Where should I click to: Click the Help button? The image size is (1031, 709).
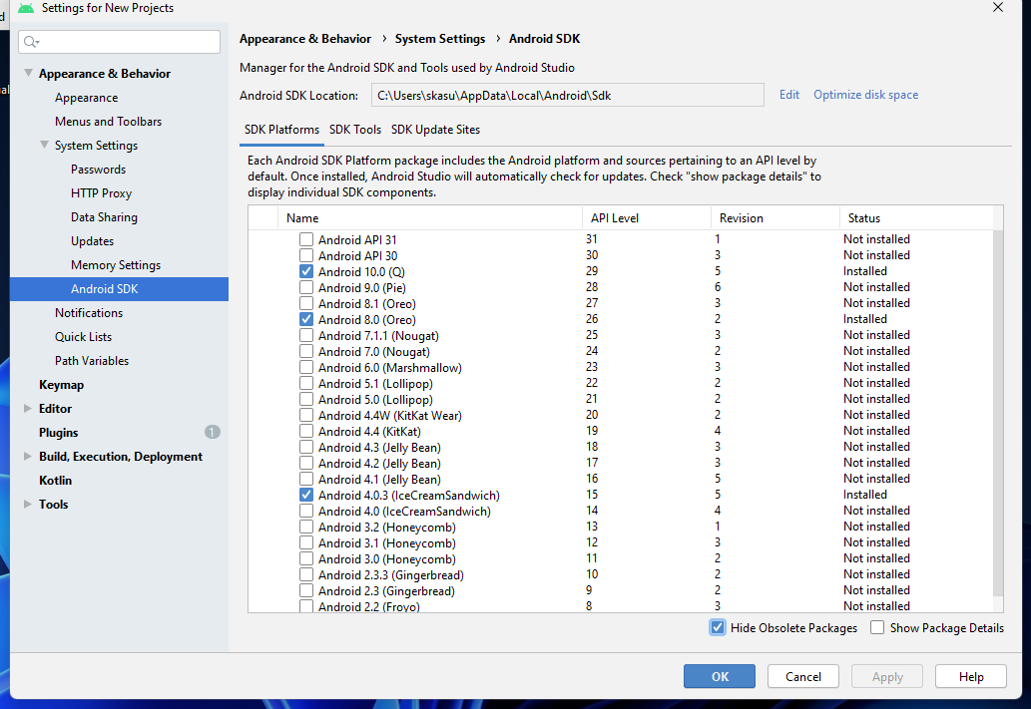coord(970,676)
